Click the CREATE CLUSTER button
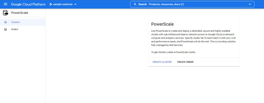This screenshot has height=103, width=264. [x=162, y=62]
